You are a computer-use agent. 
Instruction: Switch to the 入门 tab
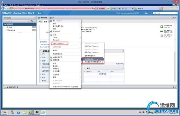[x=40, y=22]
